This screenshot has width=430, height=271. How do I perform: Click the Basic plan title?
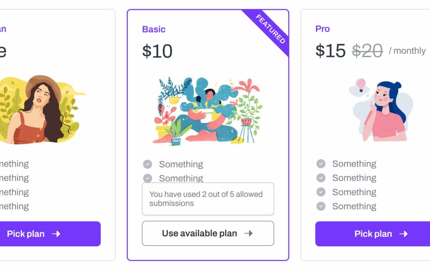coord(154,29)
